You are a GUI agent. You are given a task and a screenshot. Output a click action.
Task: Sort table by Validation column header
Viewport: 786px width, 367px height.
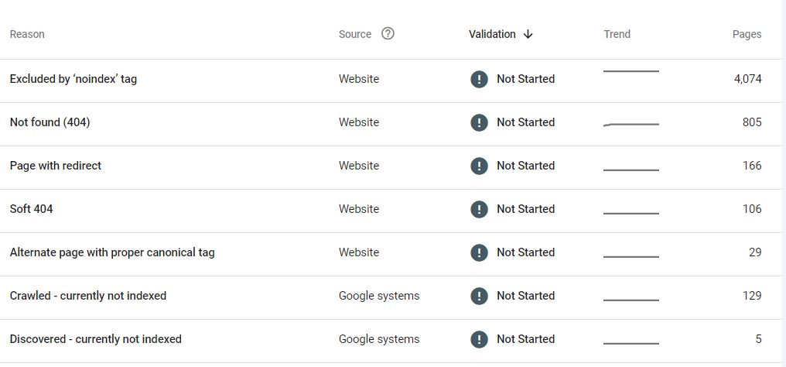(x=492, y=34)
